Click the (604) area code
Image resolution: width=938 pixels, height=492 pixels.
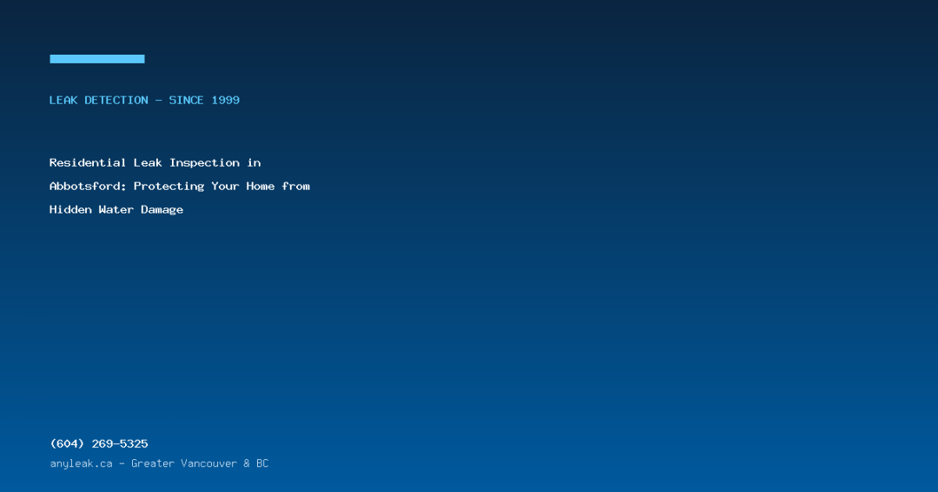pos(67,443)
